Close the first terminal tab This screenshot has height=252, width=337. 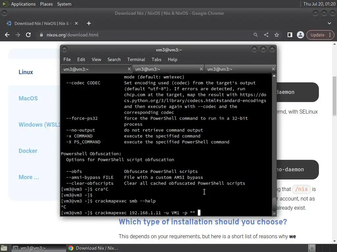pyautogui.click(x=129, y=69)
